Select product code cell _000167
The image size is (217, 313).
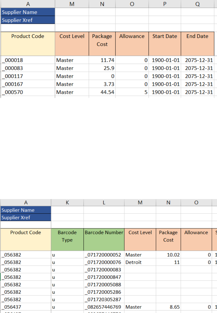tap(28, 84)
